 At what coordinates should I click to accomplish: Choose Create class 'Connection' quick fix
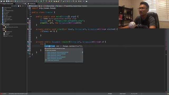[53, 60]
